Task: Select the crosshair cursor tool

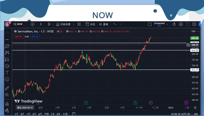Action: 7,33
